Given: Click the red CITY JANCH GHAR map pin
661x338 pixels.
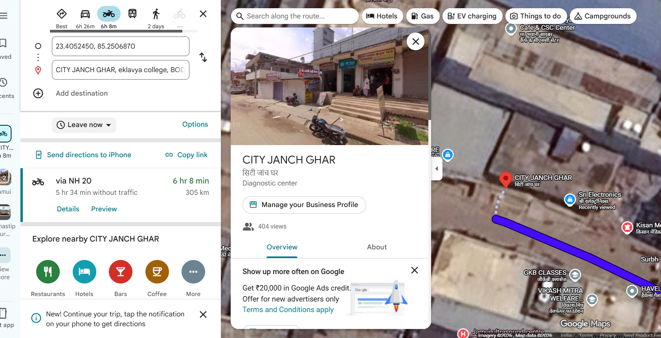Looking at the screenshot, I should coord(505,179).
